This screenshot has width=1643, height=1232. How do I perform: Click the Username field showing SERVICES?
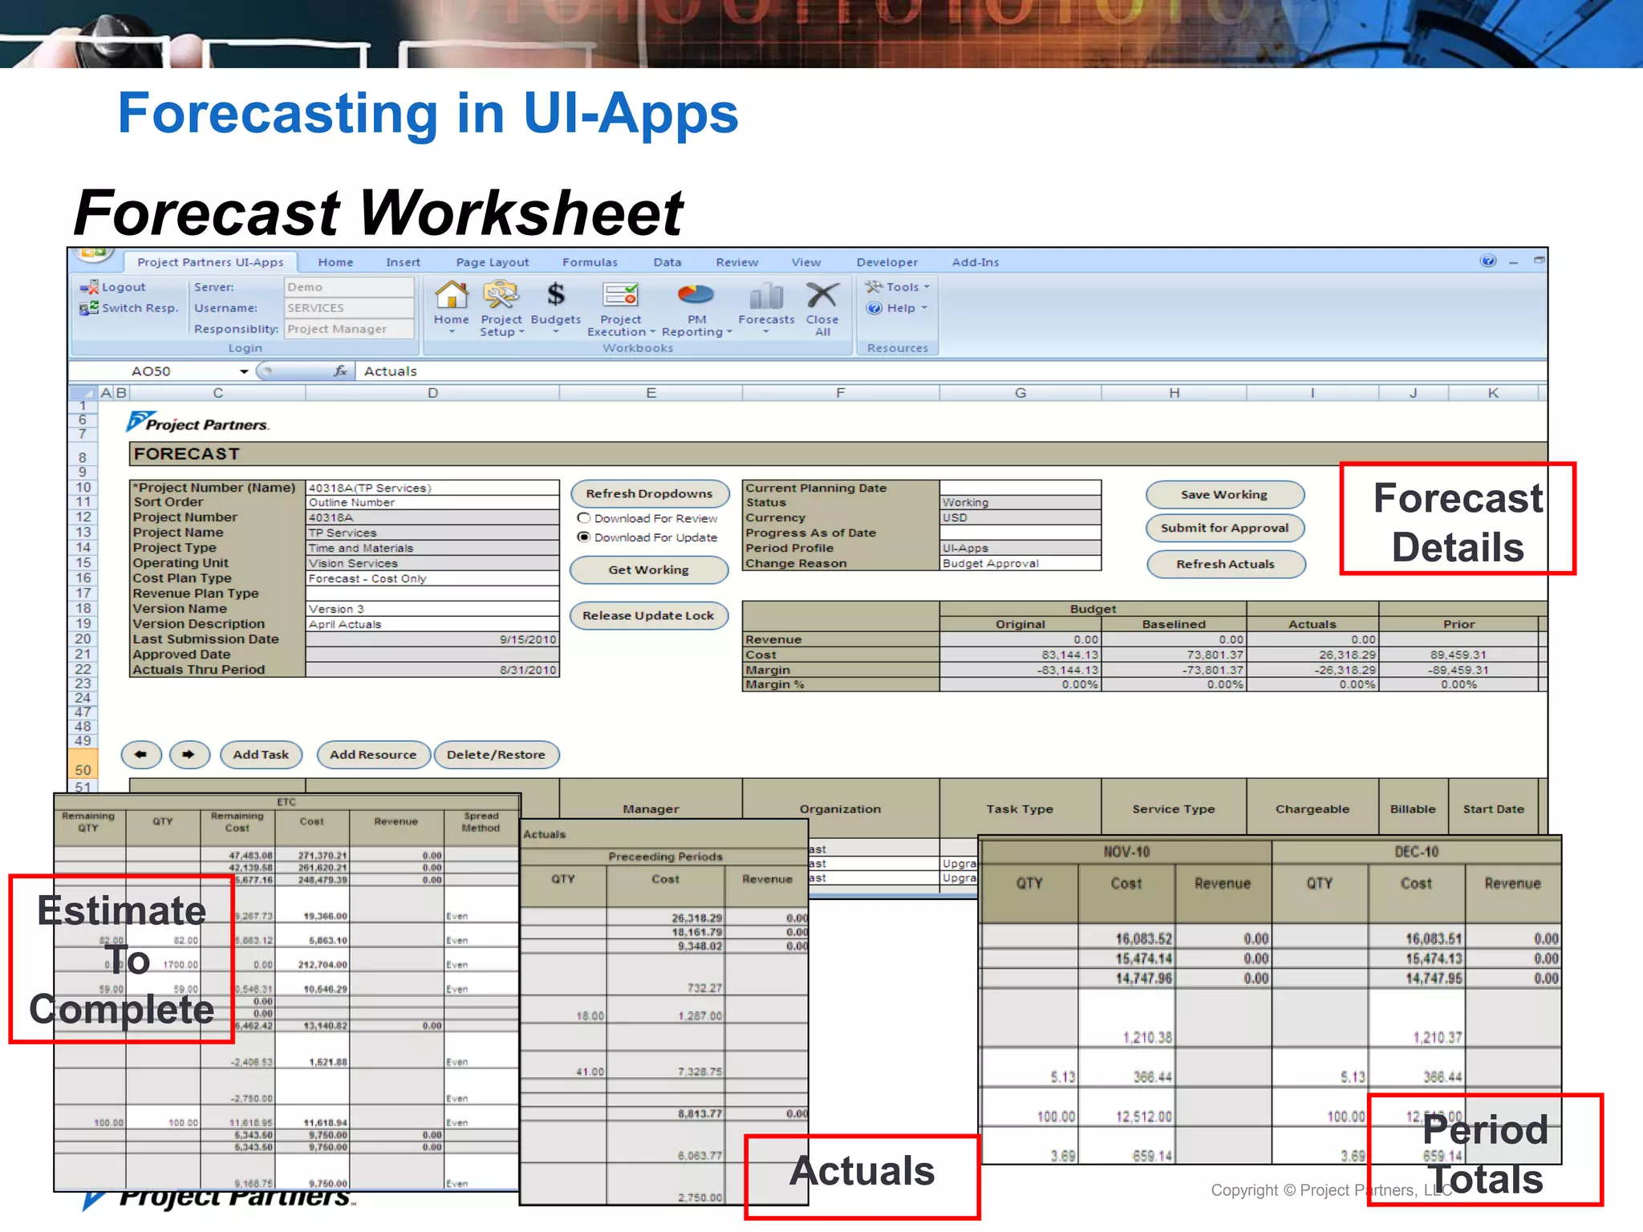[x=349, y=308]
